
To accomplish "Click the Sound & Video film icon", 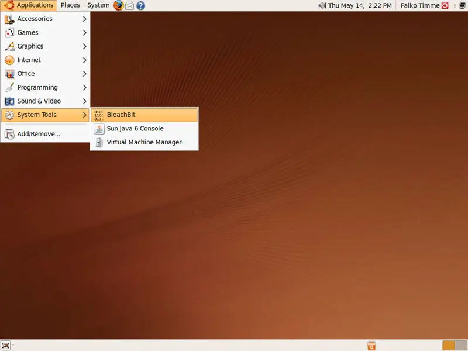I will 9,101.
